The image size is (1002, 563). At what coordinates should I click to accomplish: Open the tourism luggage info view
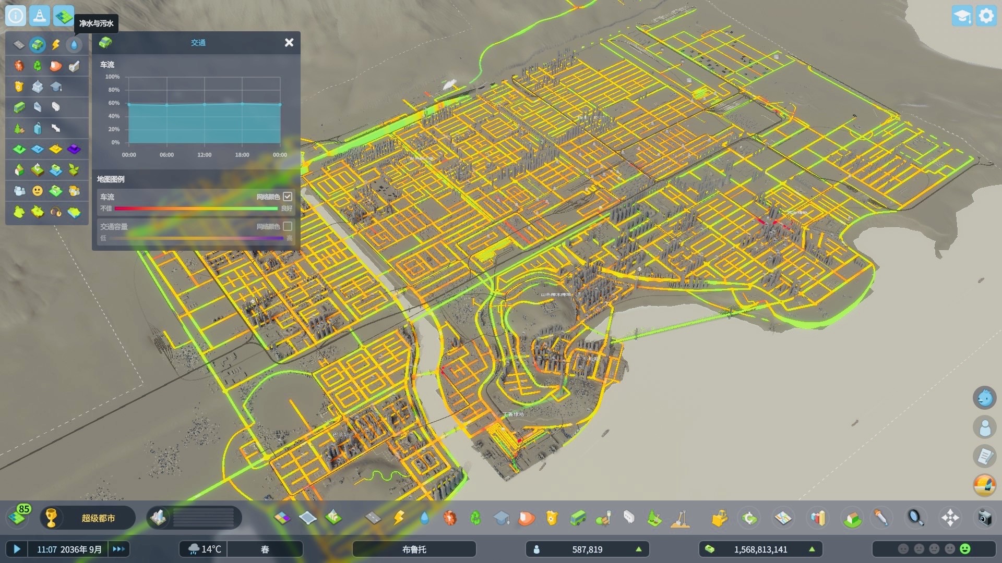(x=38, y=128)
